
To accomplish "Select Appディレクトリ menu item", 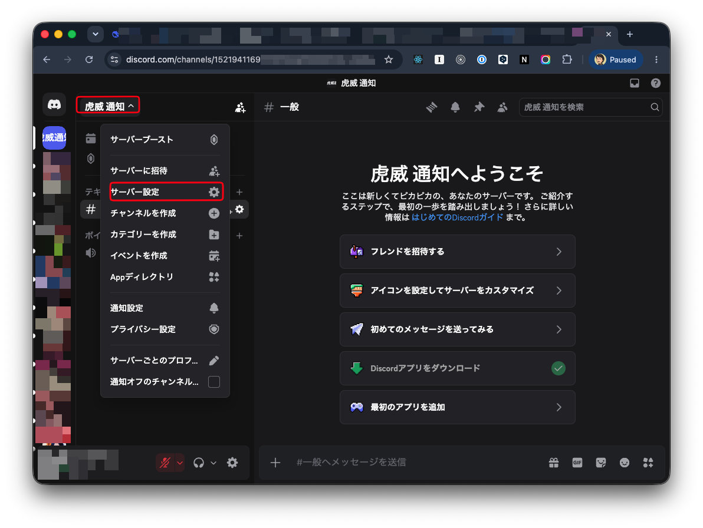I will 165,277.
